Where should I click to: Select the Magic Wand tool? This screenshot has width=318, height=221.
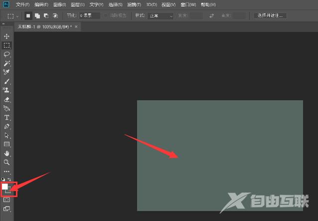click(x=6, y=63)
